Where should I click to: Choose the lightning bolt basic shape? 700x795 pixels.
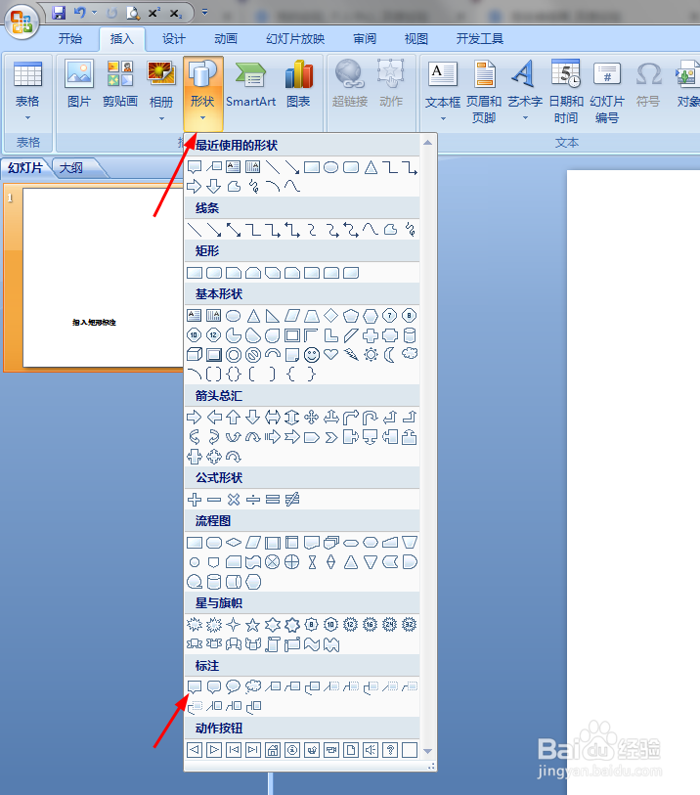(x=351, y=355)
